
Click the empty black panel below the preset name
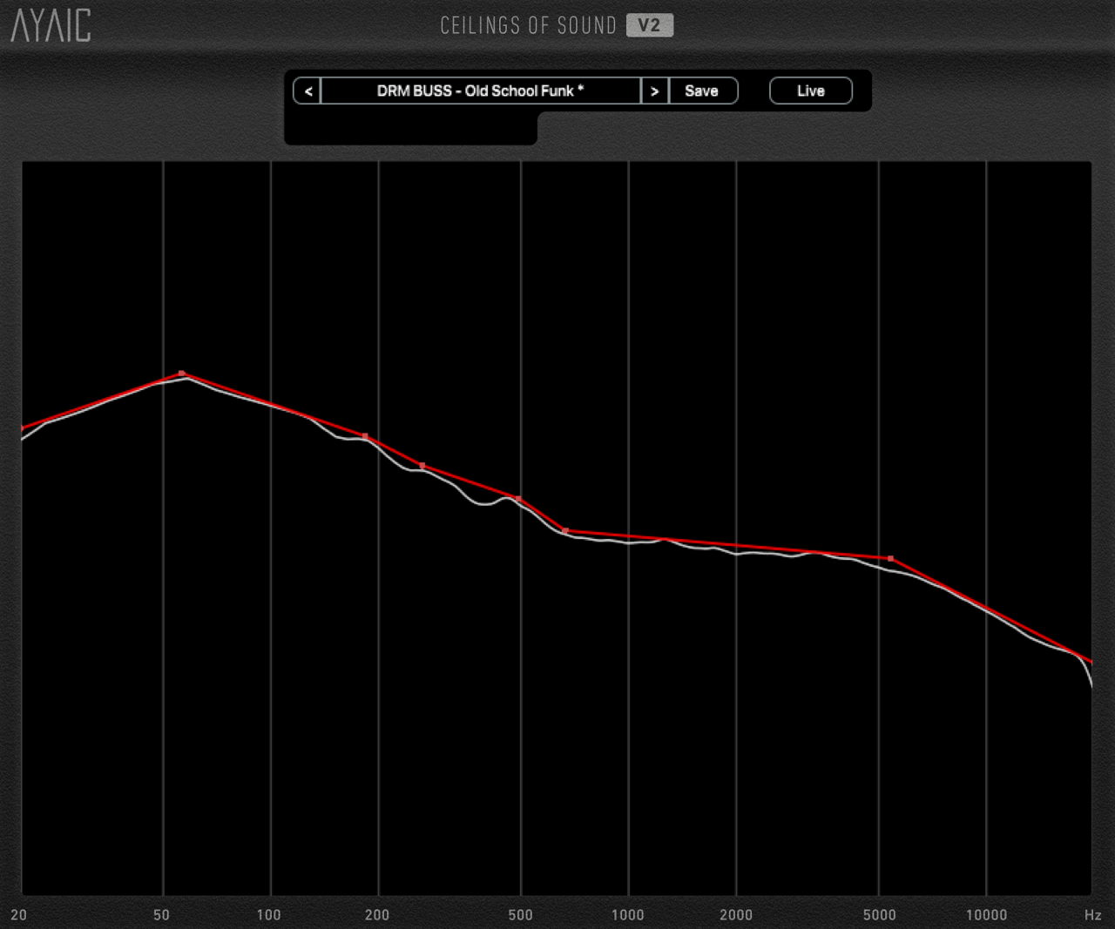pos(410,128)
